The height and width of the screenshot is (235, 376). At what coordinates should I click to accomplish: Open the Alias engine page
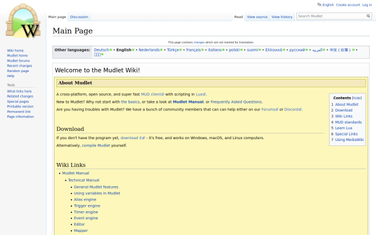(x=85, y=199)
